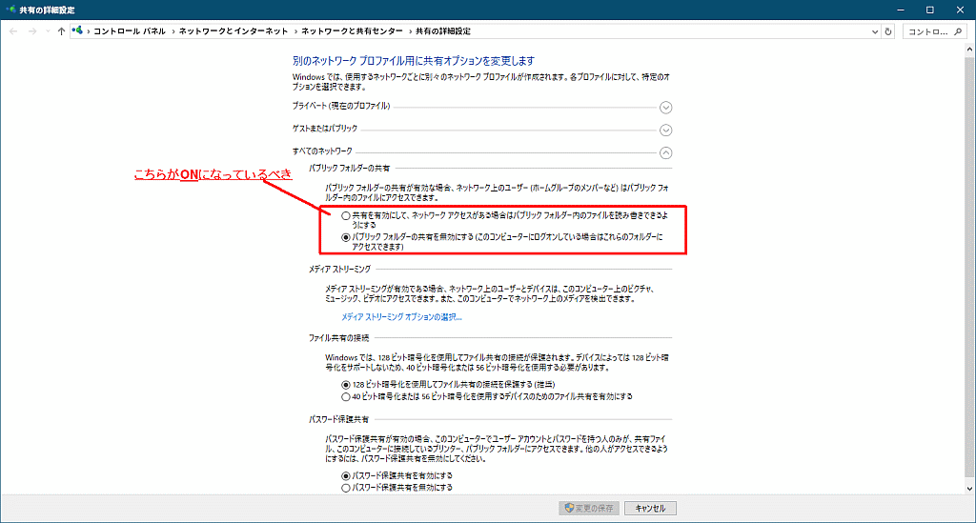Image resolution: width=976 pixels, height=523 pixels.
Task: Refresh the page with refresh icon
Action: [x=888, y=31]
